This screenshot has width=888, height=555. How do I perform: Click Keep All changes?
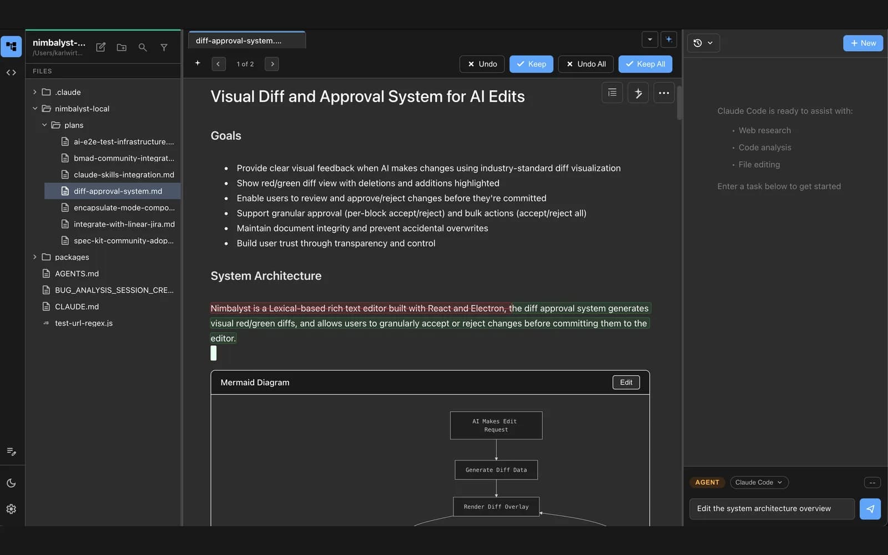tap(645, 64)
